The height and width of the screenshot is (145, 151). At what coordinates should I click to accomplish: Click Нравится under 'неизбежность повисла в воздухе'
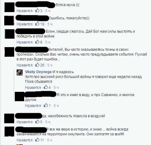pyautogui.click(x=24, y=122)
